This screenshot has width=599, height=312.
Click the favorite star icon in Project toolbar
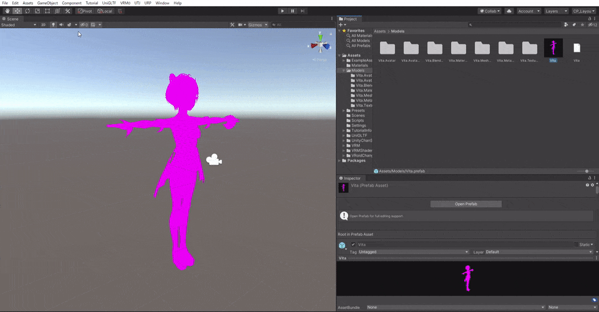(582, 25)
